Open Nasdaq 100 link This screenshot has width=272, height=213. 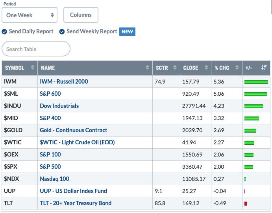pos(55,179)
